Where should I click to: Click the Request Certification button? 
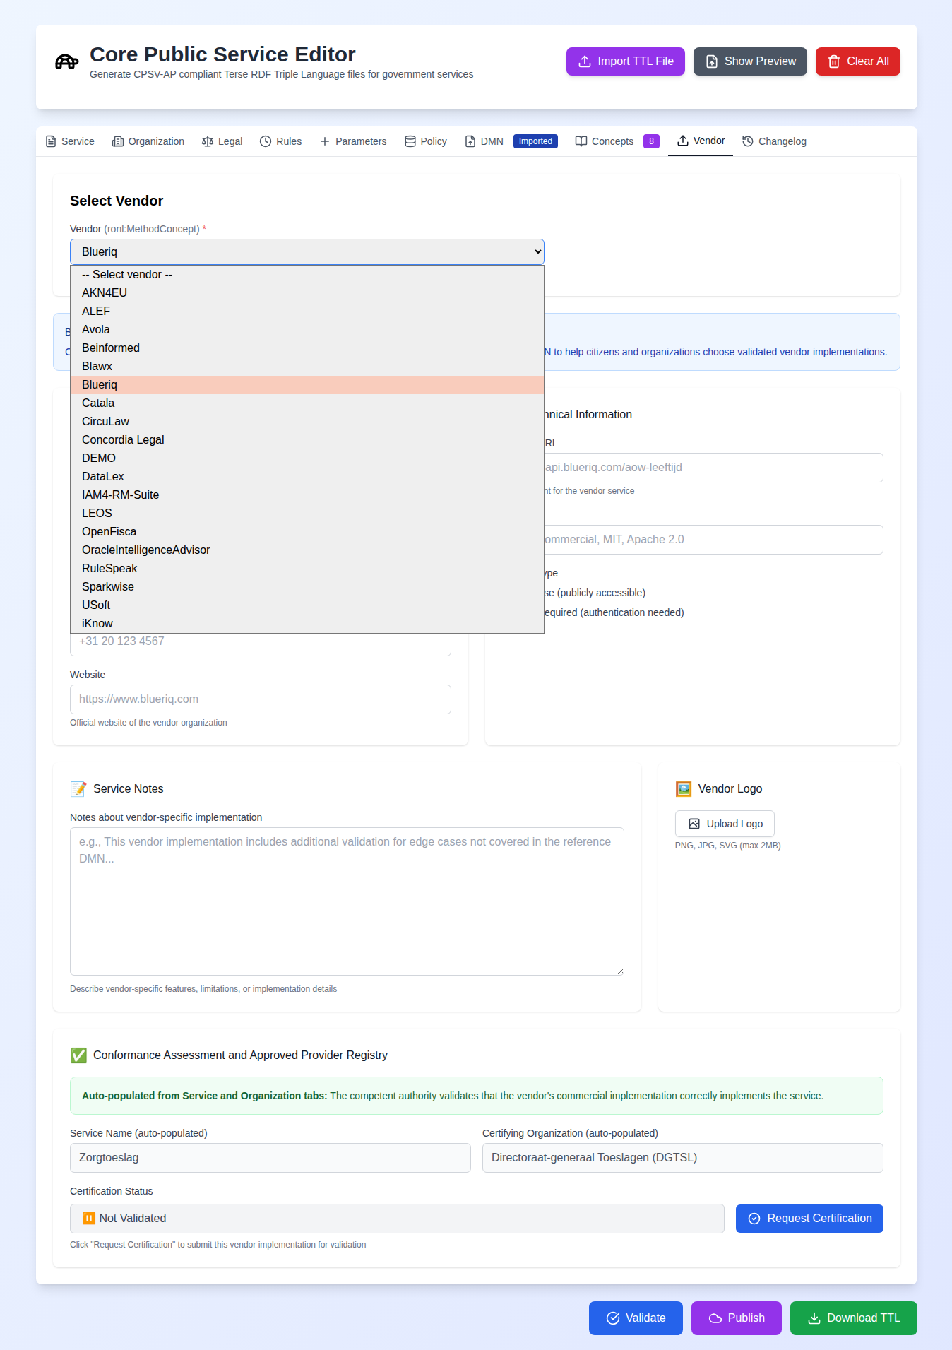(809, 1218)
